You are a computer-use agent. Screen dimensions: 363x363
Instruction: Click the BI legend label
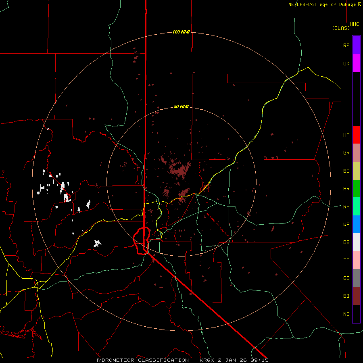(346, 296)
